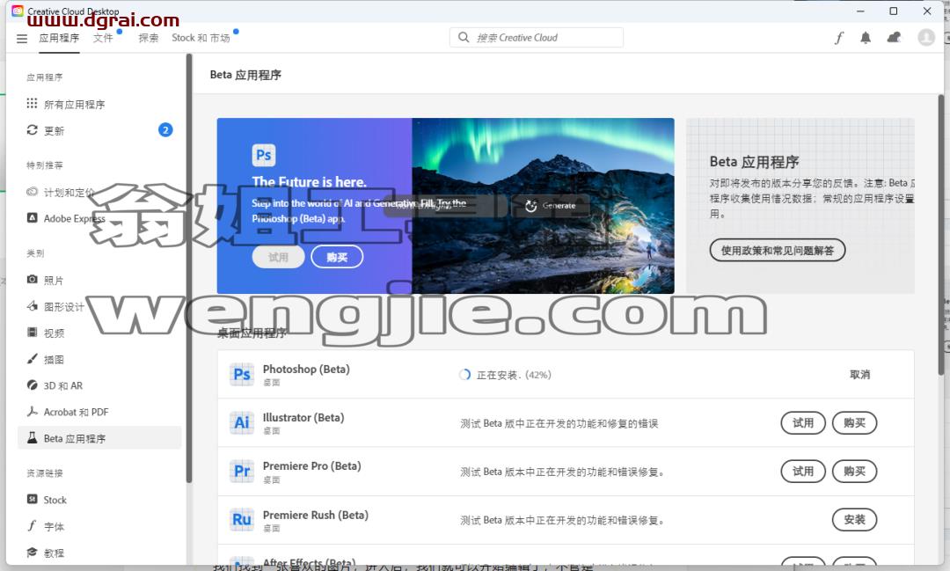Viewport: 950px width, 571px height.
Task: Click the Photoshop (Beta) app name
Action: coord(306,370)
